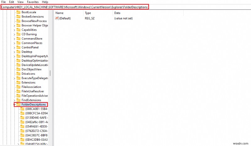Click the FolderDescriptions folder icon
Screen dimensions: 251x146
[19, 104]
